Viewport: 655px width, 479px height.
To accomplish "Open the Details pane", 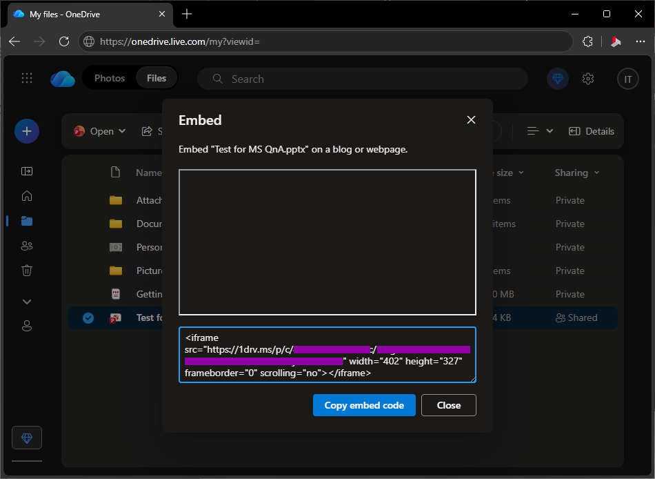I will [x=592, y=131].
